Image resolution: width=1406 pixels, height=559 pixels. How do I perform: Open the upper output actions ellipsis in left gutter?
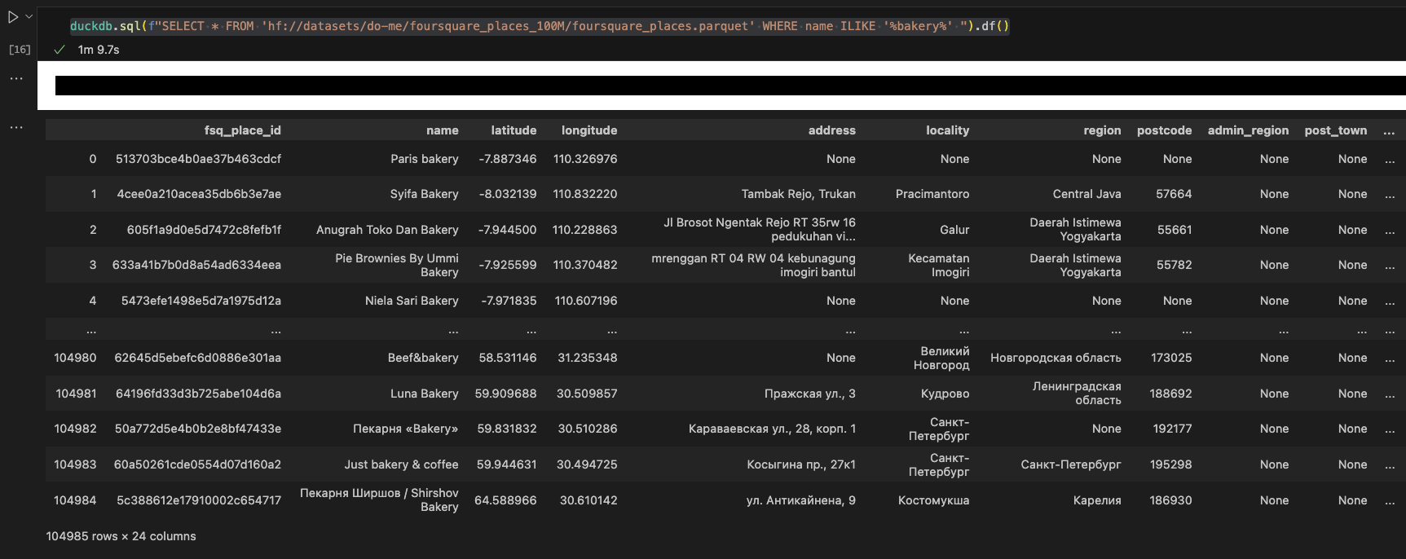point(16,79)
